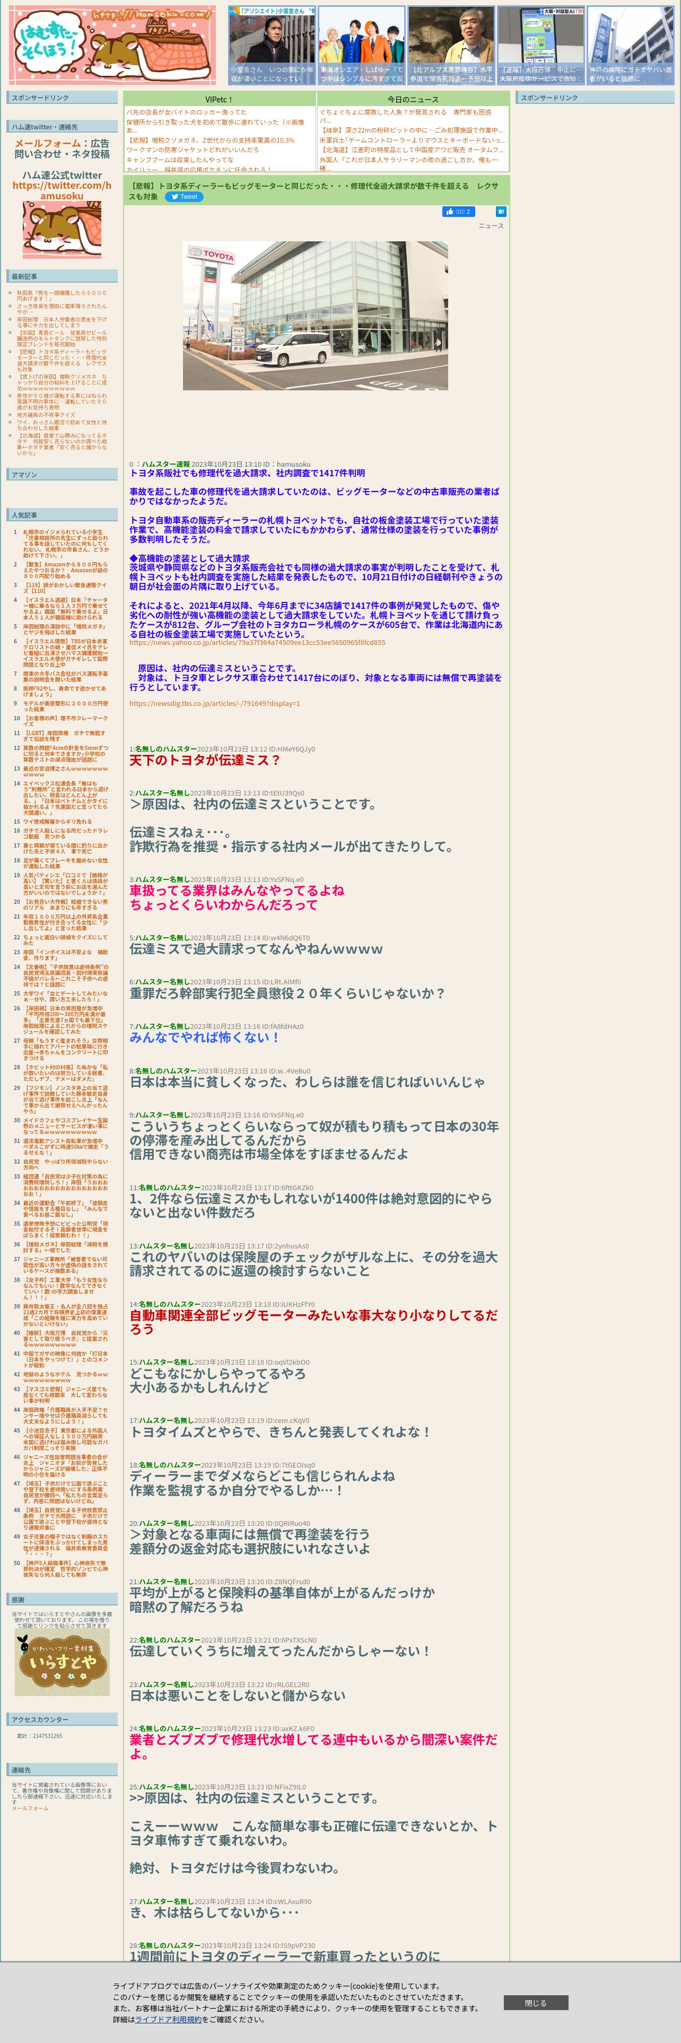The width and height of the screenshot is (681, 2043).
Task: Open the twitter.com/hamusoku link
Action: coord(62,190)
